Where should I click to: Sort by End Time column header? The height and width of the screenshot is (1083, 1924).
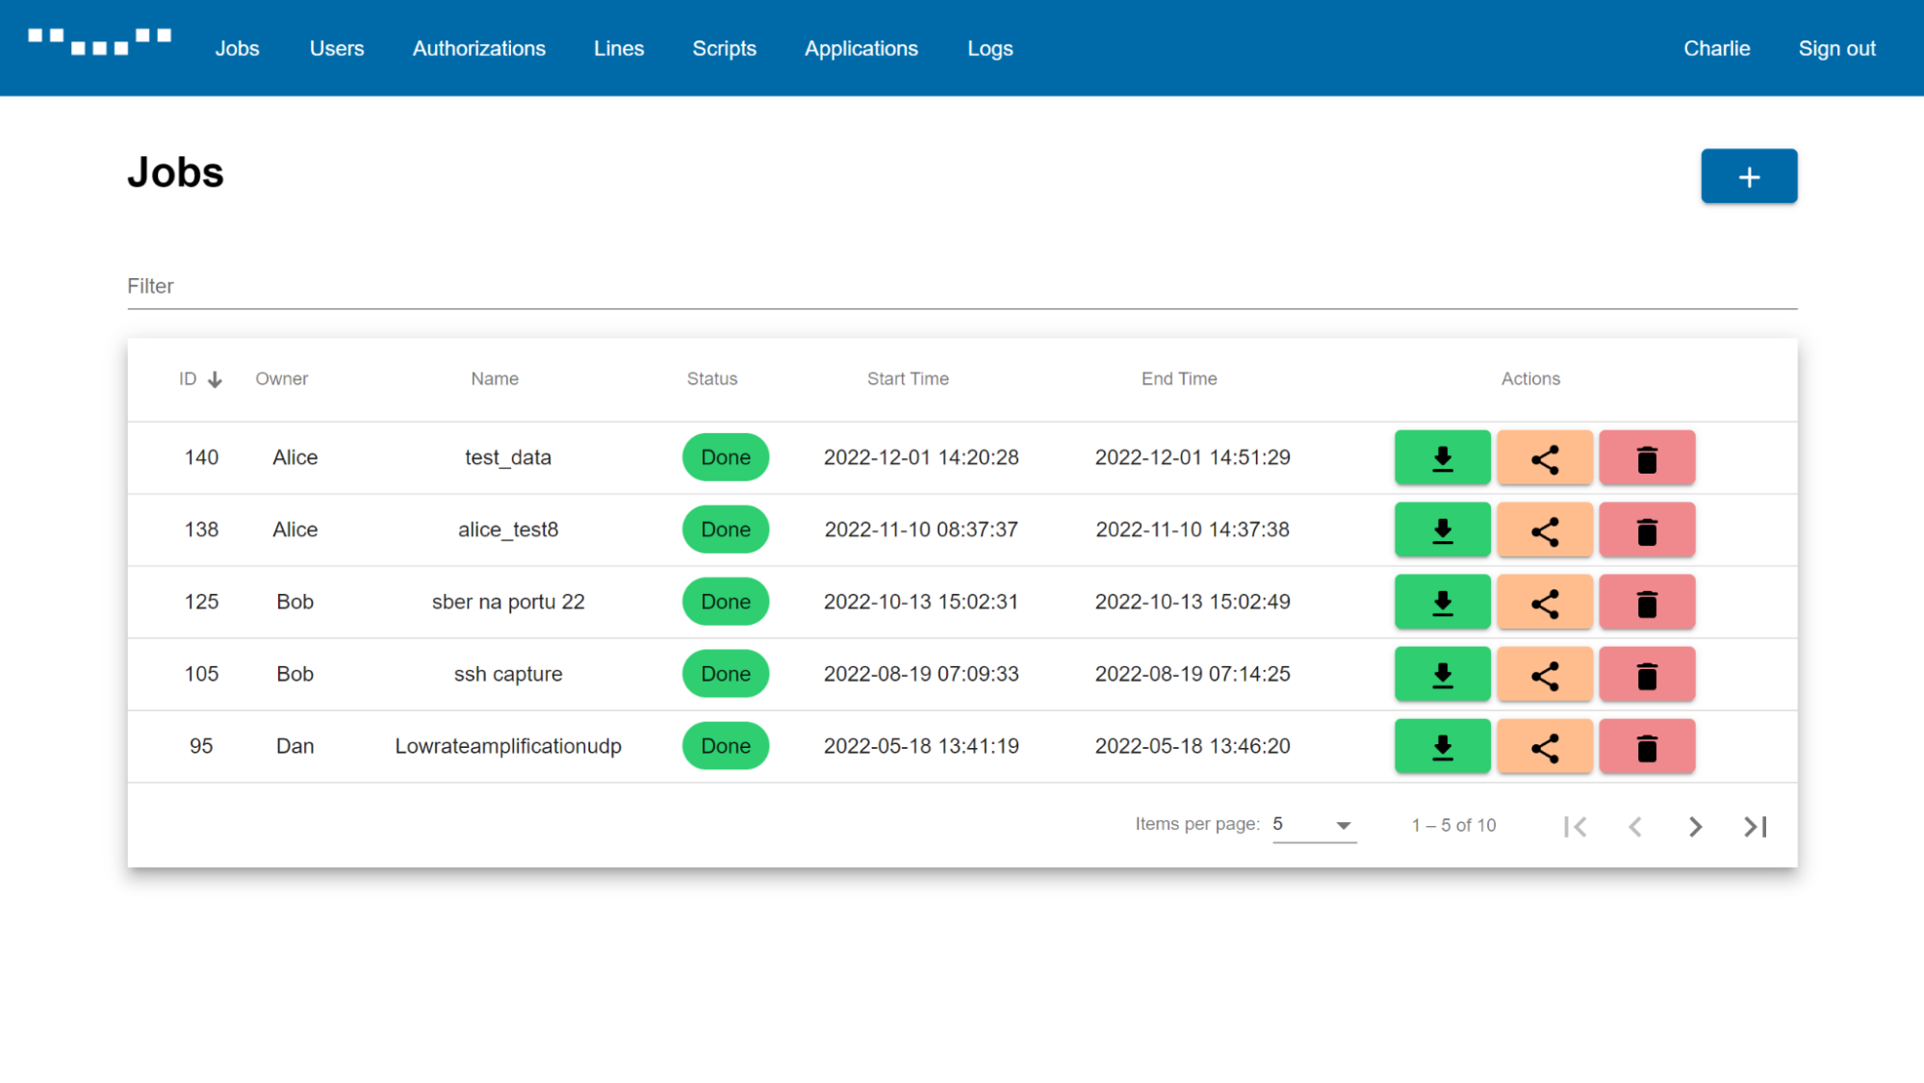(x=1179, y=379)
